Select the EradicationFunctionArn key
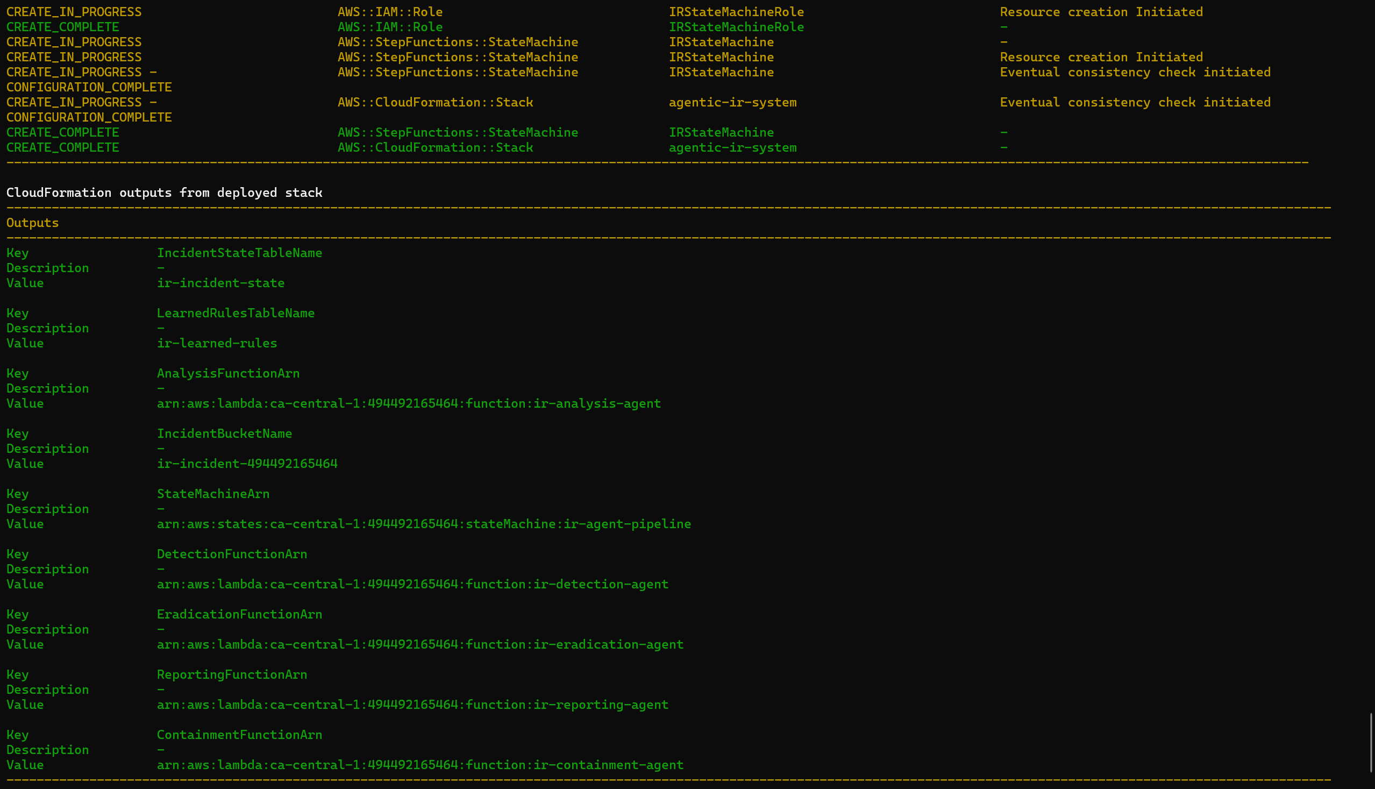The height and width of the screenshot is (789, 1375). coord(239,614)
